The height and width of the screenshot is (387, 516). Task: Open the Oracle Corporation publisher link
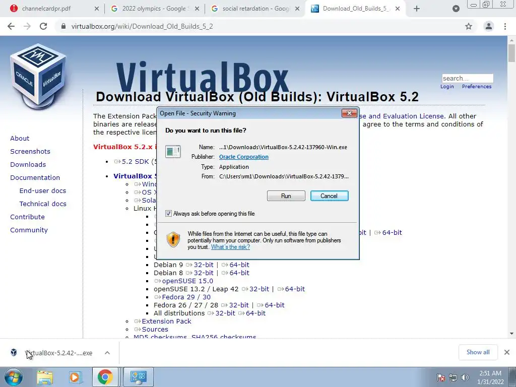point(243,157)
